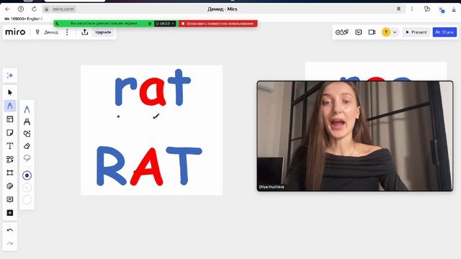461x259 pixels.
Task: Open the stickers and emoji tool
Action: (9, 186)
